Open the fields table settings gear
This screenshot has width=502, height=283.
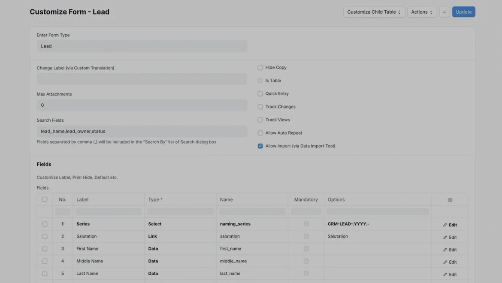click(450, 200)
